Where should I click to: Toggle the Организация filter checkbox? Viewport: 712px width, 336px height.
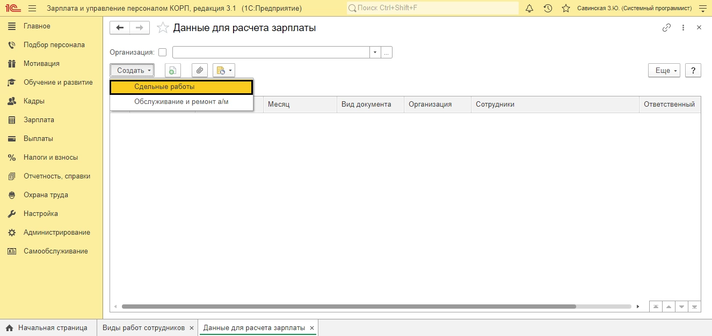[163, 53]
